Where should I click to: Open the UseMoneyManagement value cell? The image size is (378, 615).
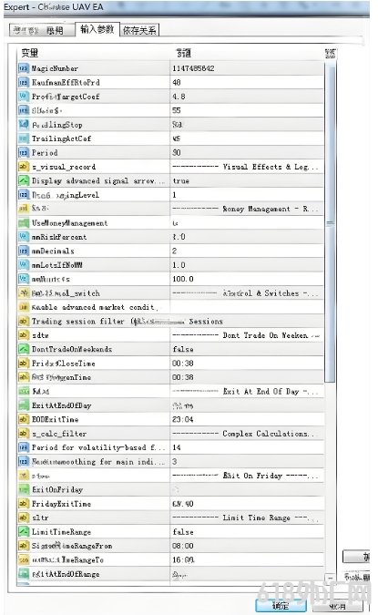pos(247,223)
